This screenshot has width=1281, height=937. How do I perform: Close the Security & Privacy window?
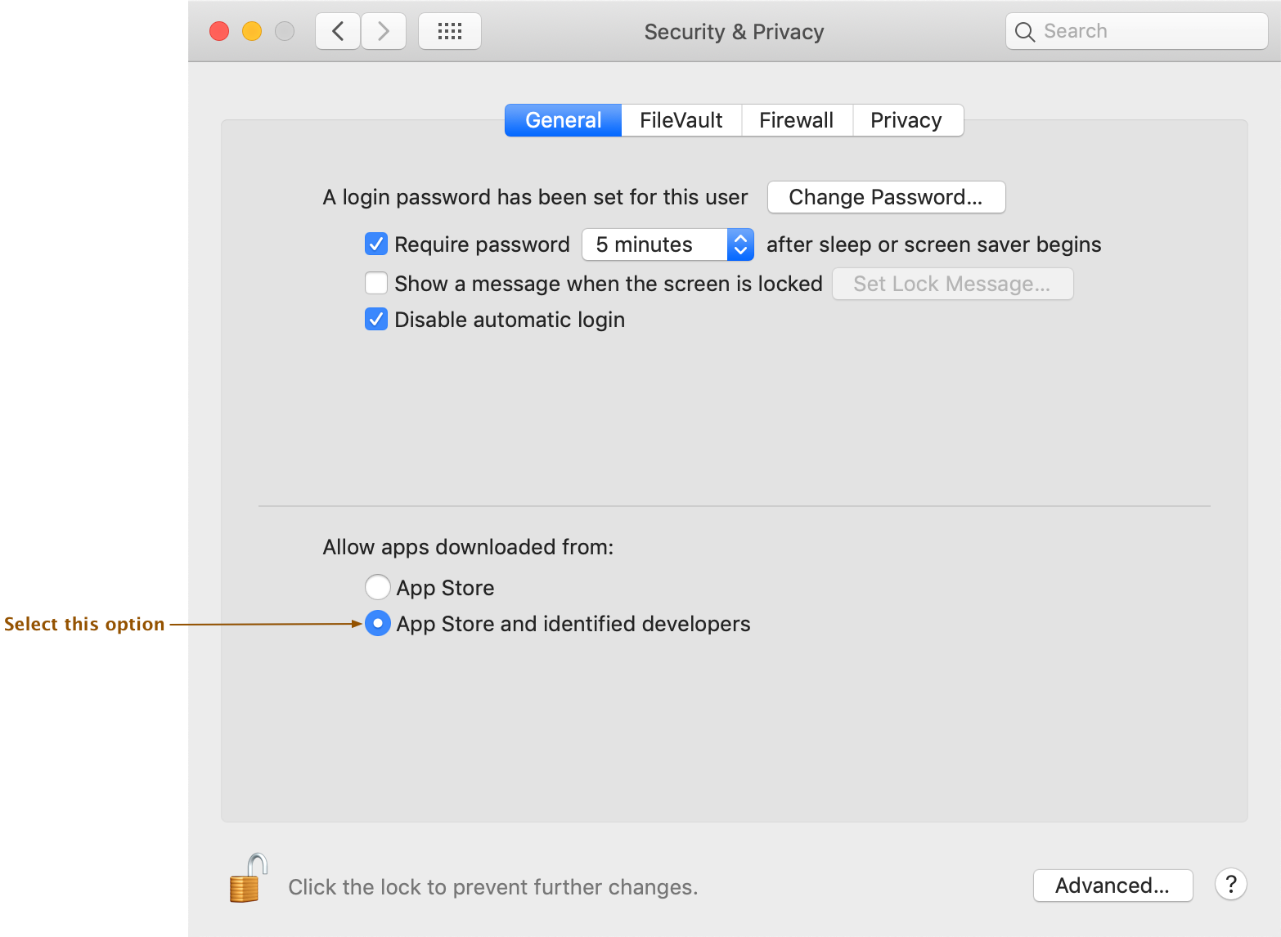219,31
